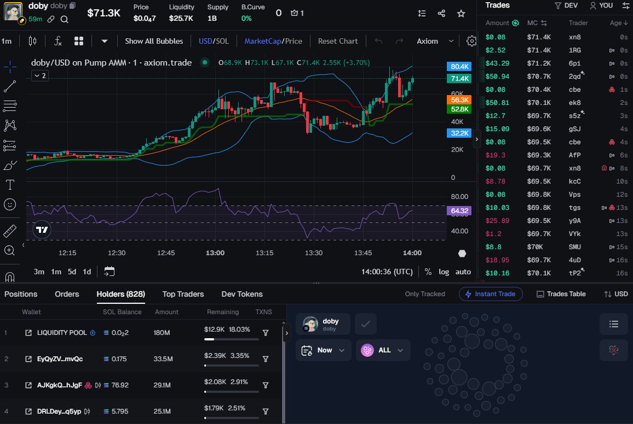Select the crosshair cursor tool
633x424 pixels.
[10, 67]
